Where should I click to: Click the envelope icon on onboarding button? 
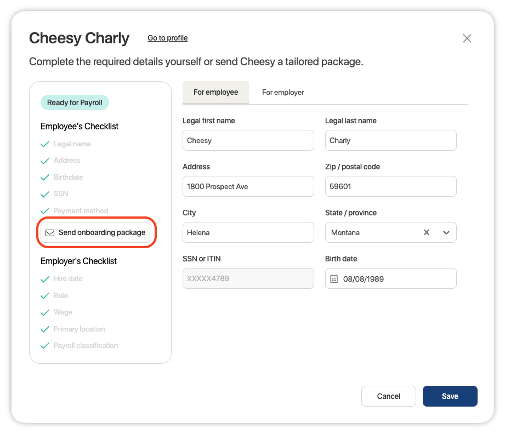click(50, 232)
